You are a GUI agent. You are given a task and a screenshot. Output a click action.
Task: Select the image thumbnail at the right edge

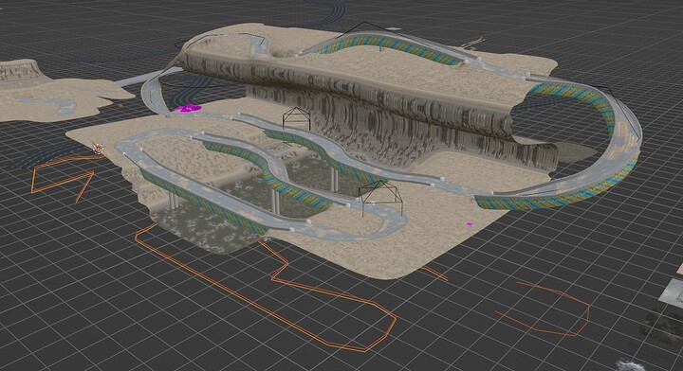[671, 291]
